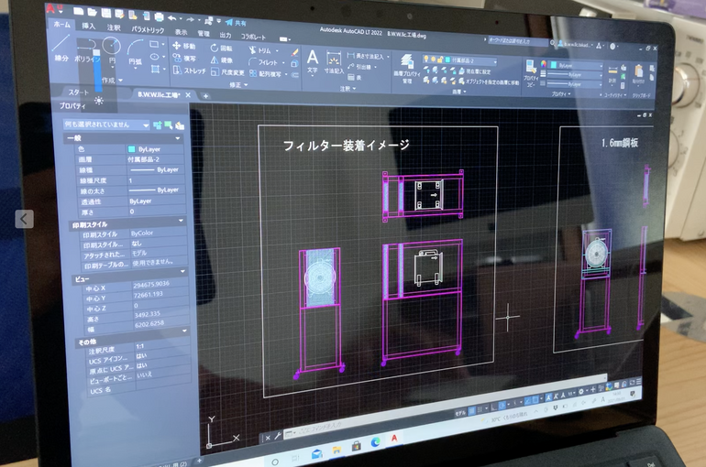Choose the ストレッチ (Stretch) tool
Image resolution: width=706 pixels, height=467 pixels.
point(189,71)
